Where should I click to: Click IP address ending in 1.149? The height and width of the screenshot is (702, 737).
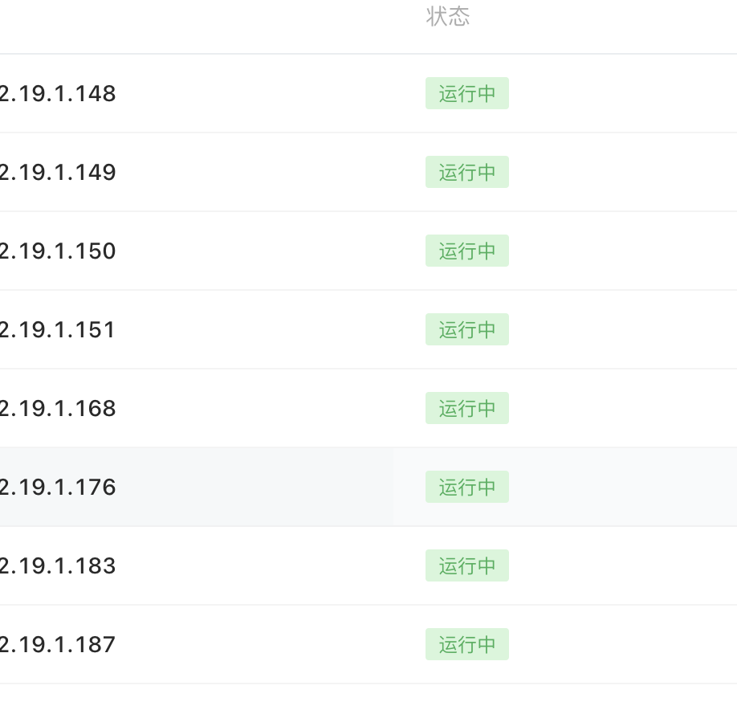[58, 173]
